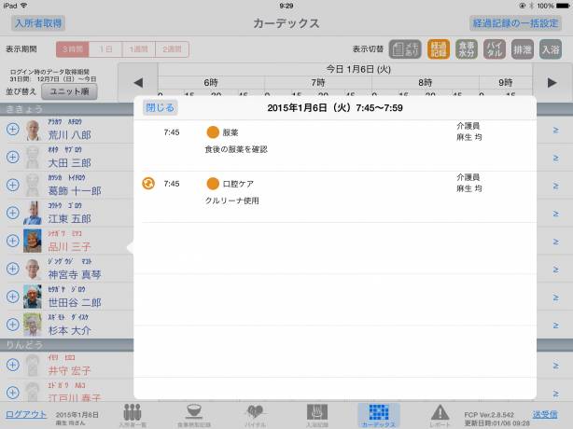Open the カーデックス tab in bottom bar
The image size is (573, 429).
click(x=378, y=415)
